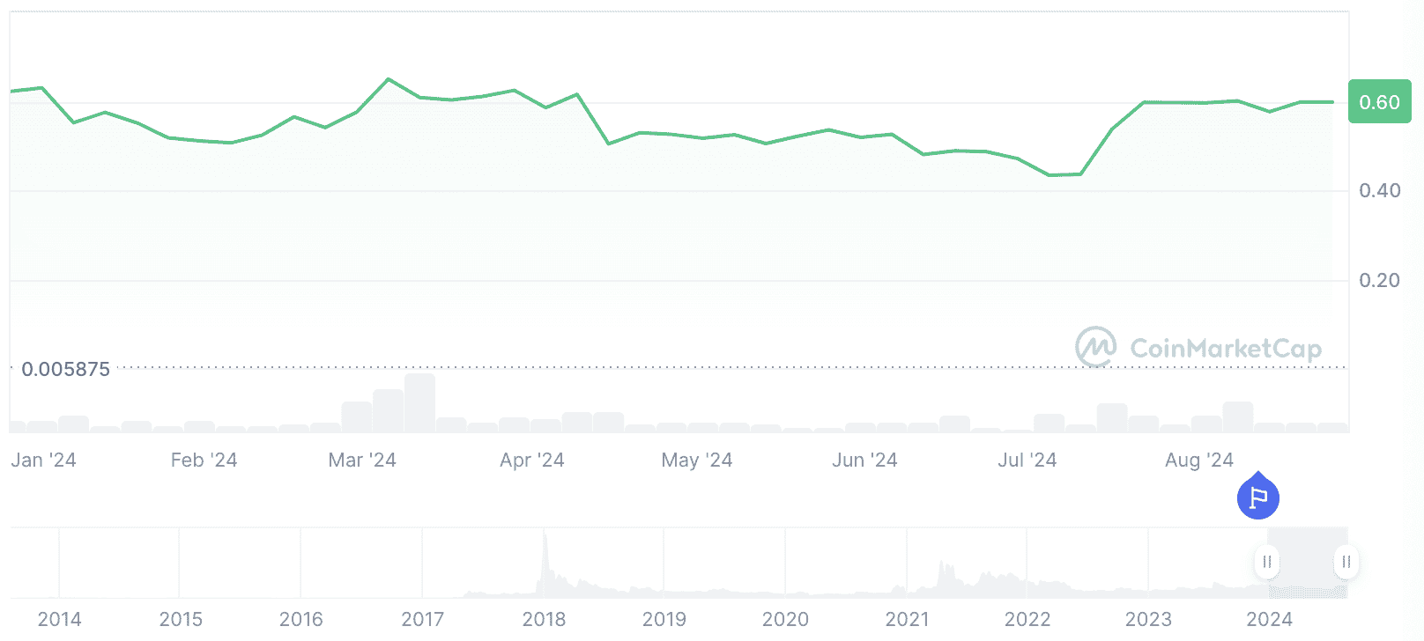Click the 0.40 y-axis price label
This screenshot has width=1424, height=641.
click(1379, 191)
